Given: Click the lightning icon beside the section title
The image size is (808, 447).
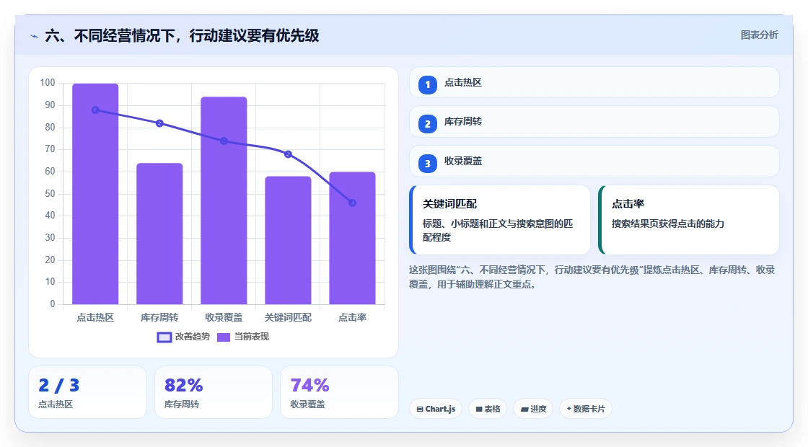Looking at the screenshot, I should [x=35, y=37].
